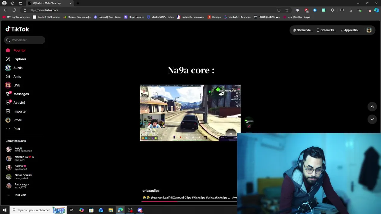Open the Copilot icon in Edge toolbar
The height and width of the screenshot is (214, 381).
(377, 10)
